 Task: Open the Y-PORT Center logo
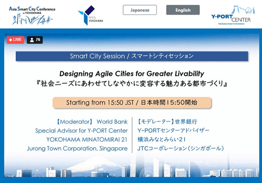(233, 15)
